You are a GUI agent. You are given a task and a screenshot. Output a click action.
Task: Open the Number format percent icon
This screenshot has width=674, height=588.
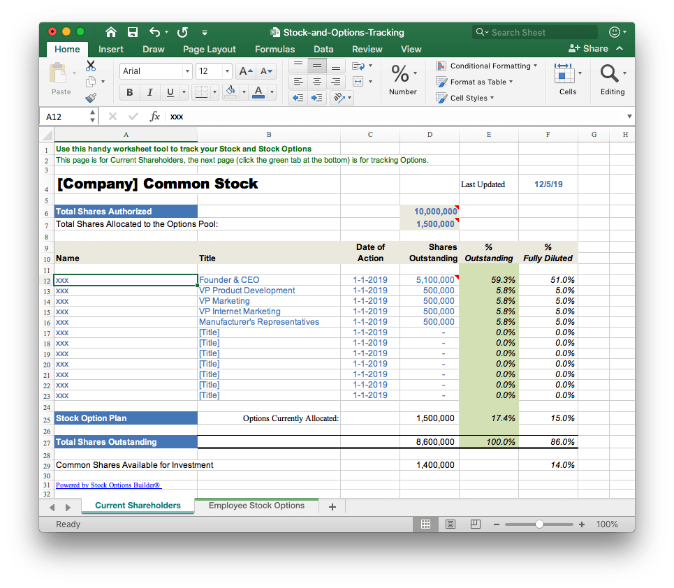(x=400, y=73)
